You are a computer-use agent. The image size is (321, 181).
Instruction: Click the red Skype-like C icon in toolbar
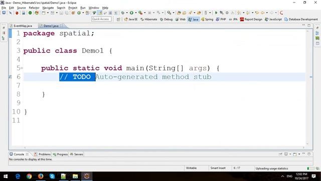pyautogui.click(x=281, y=13)
